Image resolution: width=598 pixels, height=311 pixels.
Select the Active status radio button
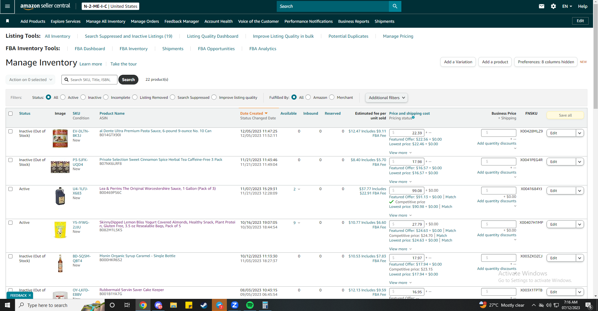point(63,97)
